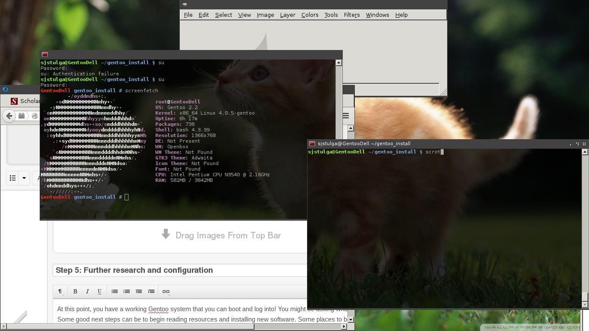Select the Scholar browser tab
The width and height of the screenshot is (589, 331).
(x=26, y=101)
